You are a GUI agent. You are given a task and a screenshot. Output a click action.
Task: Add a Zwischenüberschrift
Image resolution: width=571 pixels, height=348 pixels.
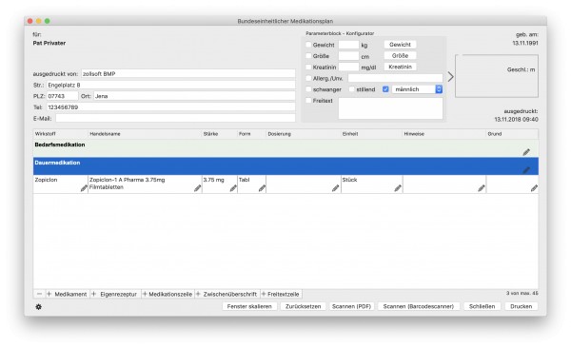226,294
